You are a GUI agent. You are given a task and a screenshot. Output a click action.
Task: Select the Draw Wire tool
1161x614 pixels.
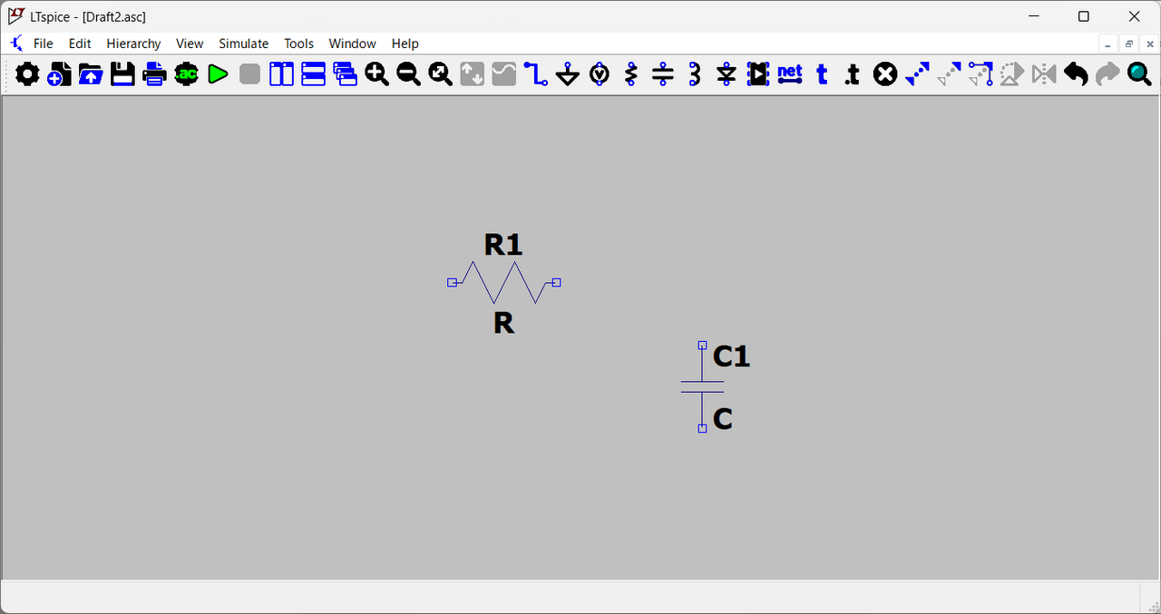tap(536, 74)
